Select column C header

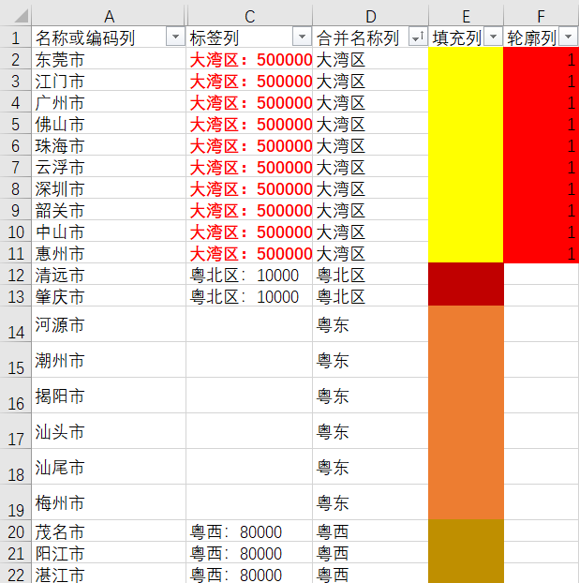pos(249,16)
